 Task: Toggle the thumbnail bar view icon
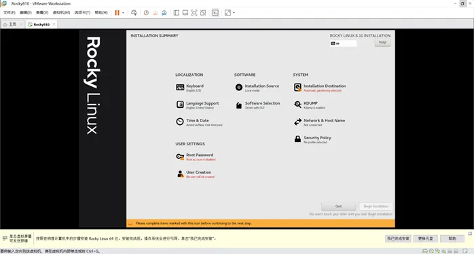click(x=185, y=13)
